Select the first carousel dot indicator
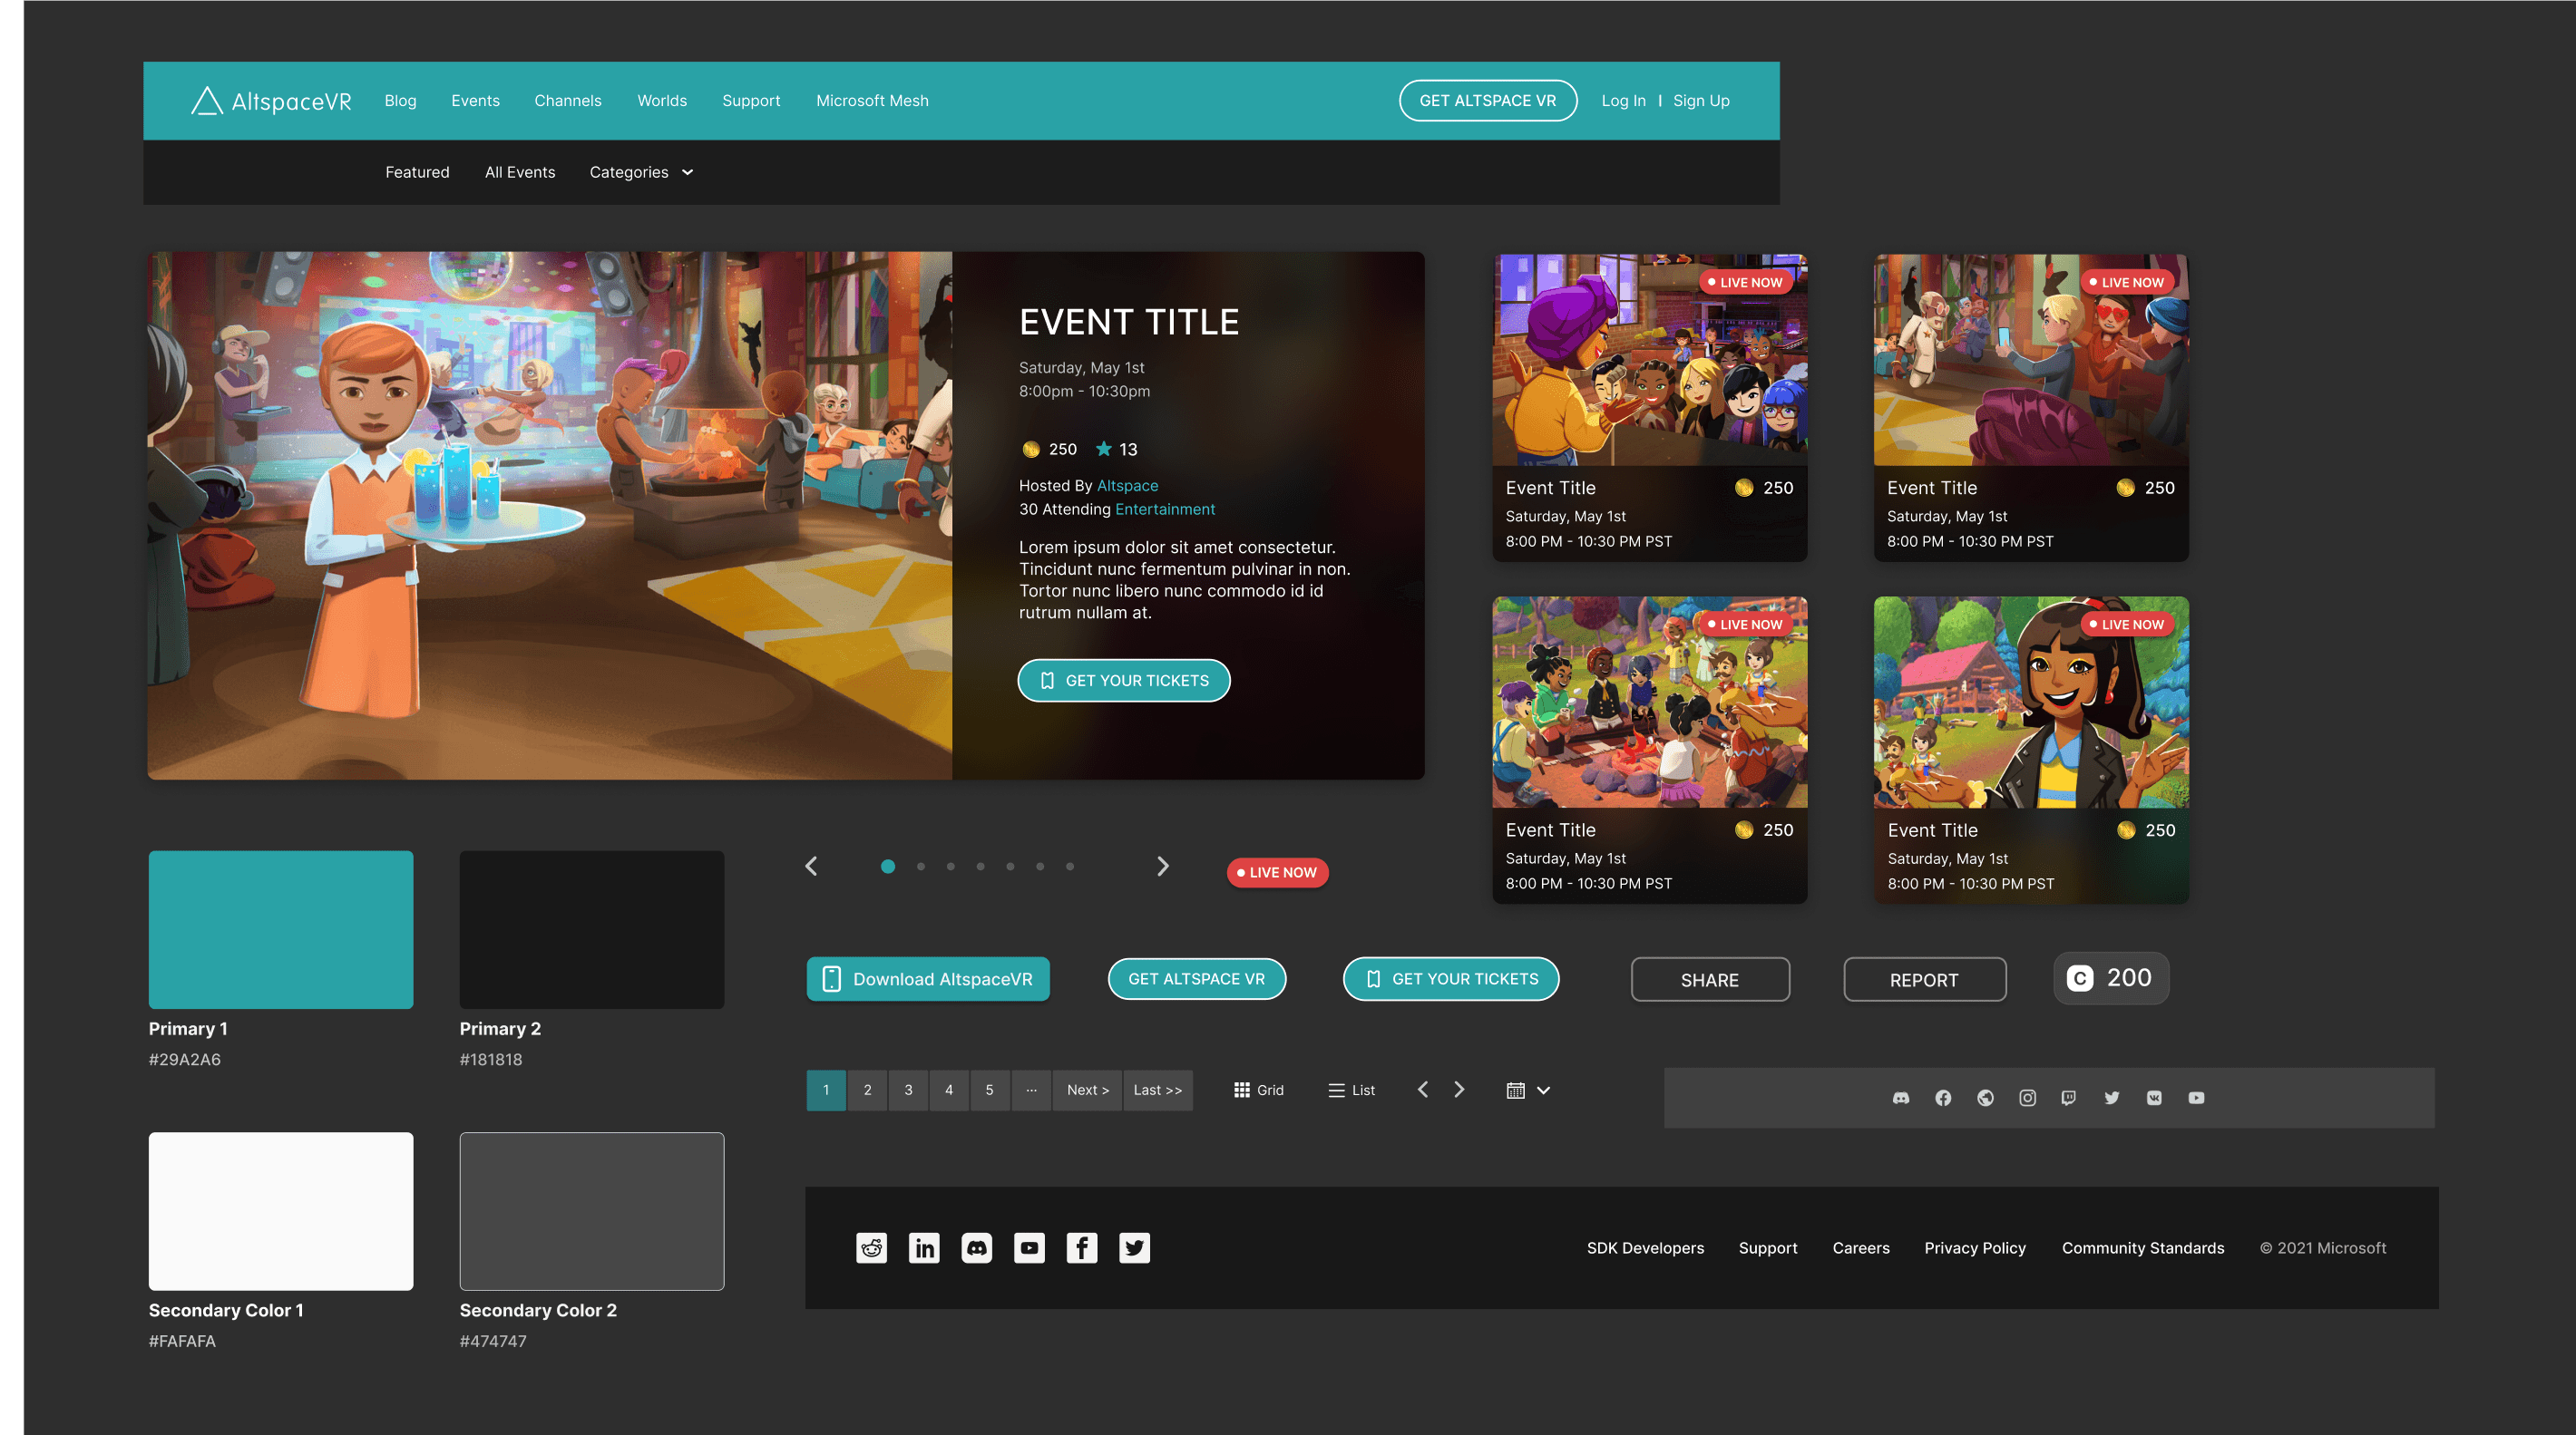This screenshot has width=2576, height=1435. (887, 867)
